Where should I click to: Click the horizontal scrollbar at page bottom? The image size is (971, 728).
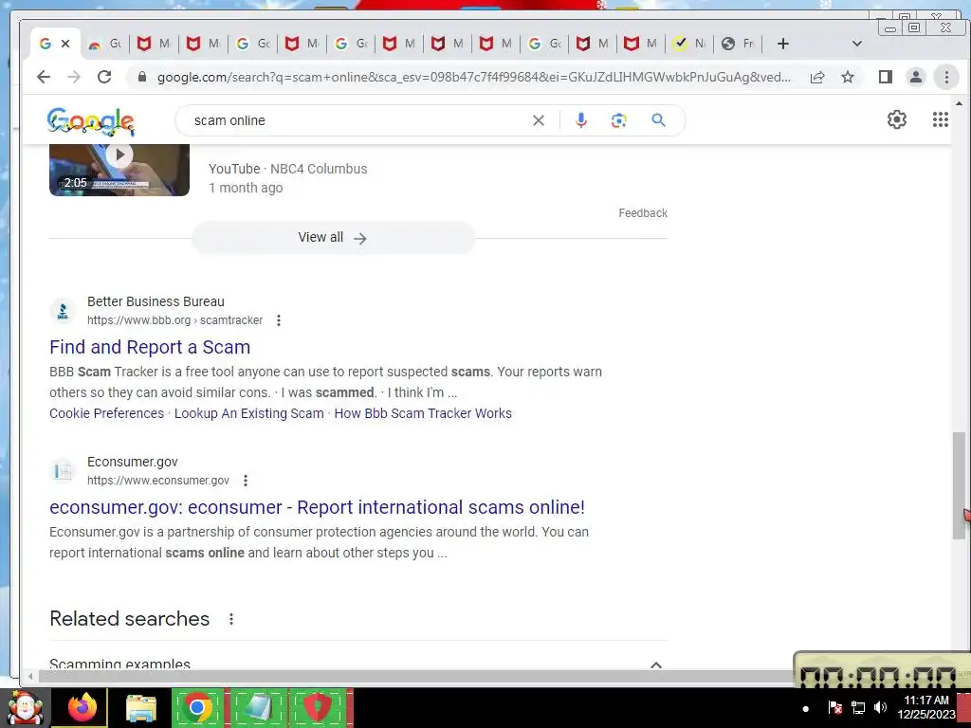pos(415,676)
